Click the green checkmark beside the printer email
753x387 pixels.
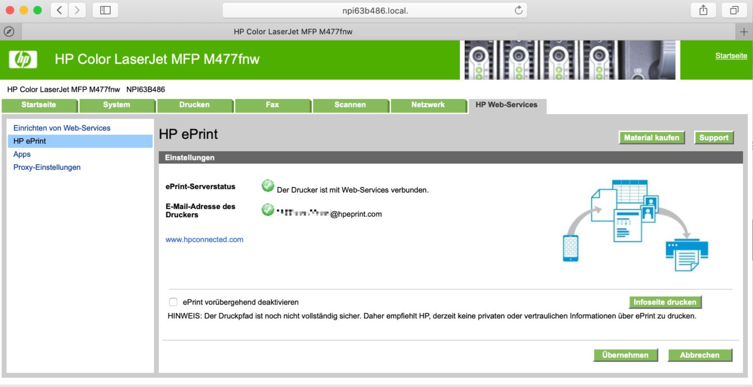268,210
